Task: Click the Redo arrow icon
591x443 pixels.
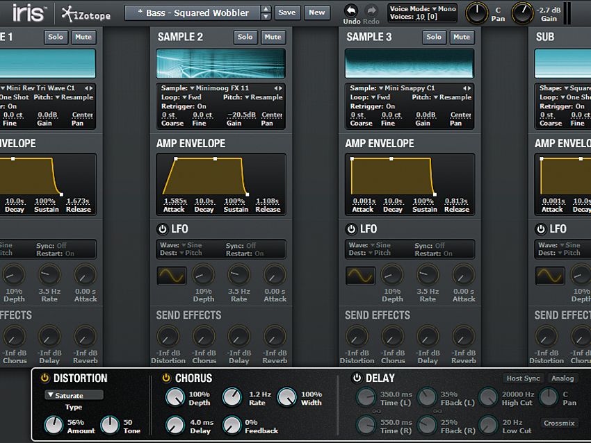Action: pyautogui.click(x=372, y=10)
